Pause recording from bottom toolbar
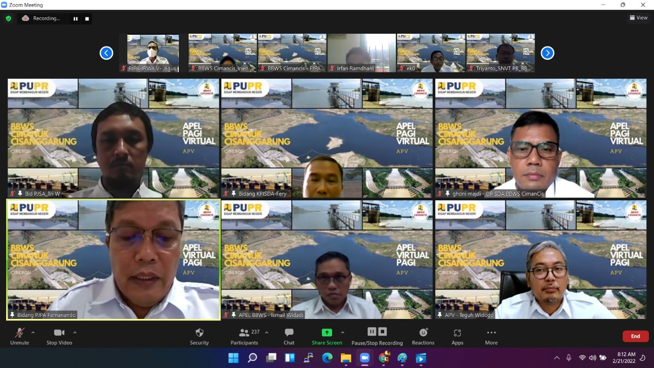Screen dimensions: 654x368 point(372,332)
